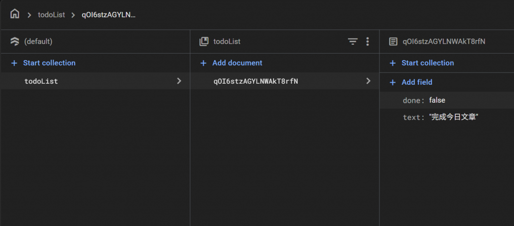Click the (default) database icon
This screenshot has width=514, height=226.
15,42
